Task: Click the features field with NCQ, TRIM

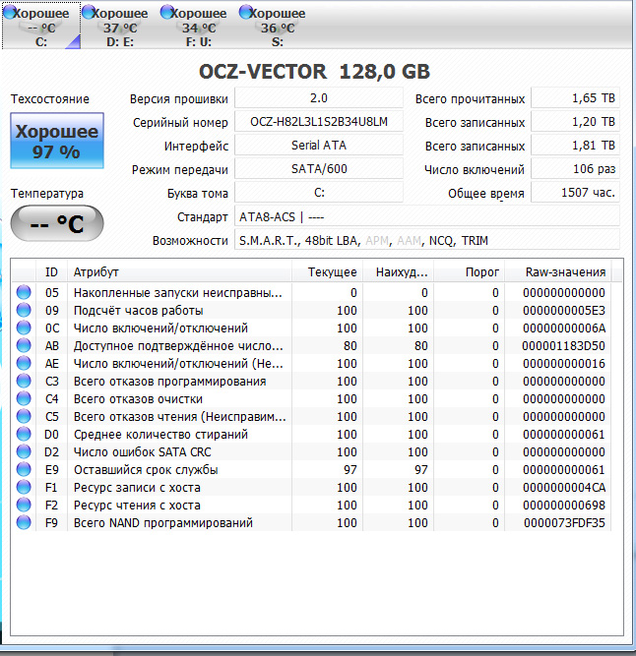Action: point(427,241)
